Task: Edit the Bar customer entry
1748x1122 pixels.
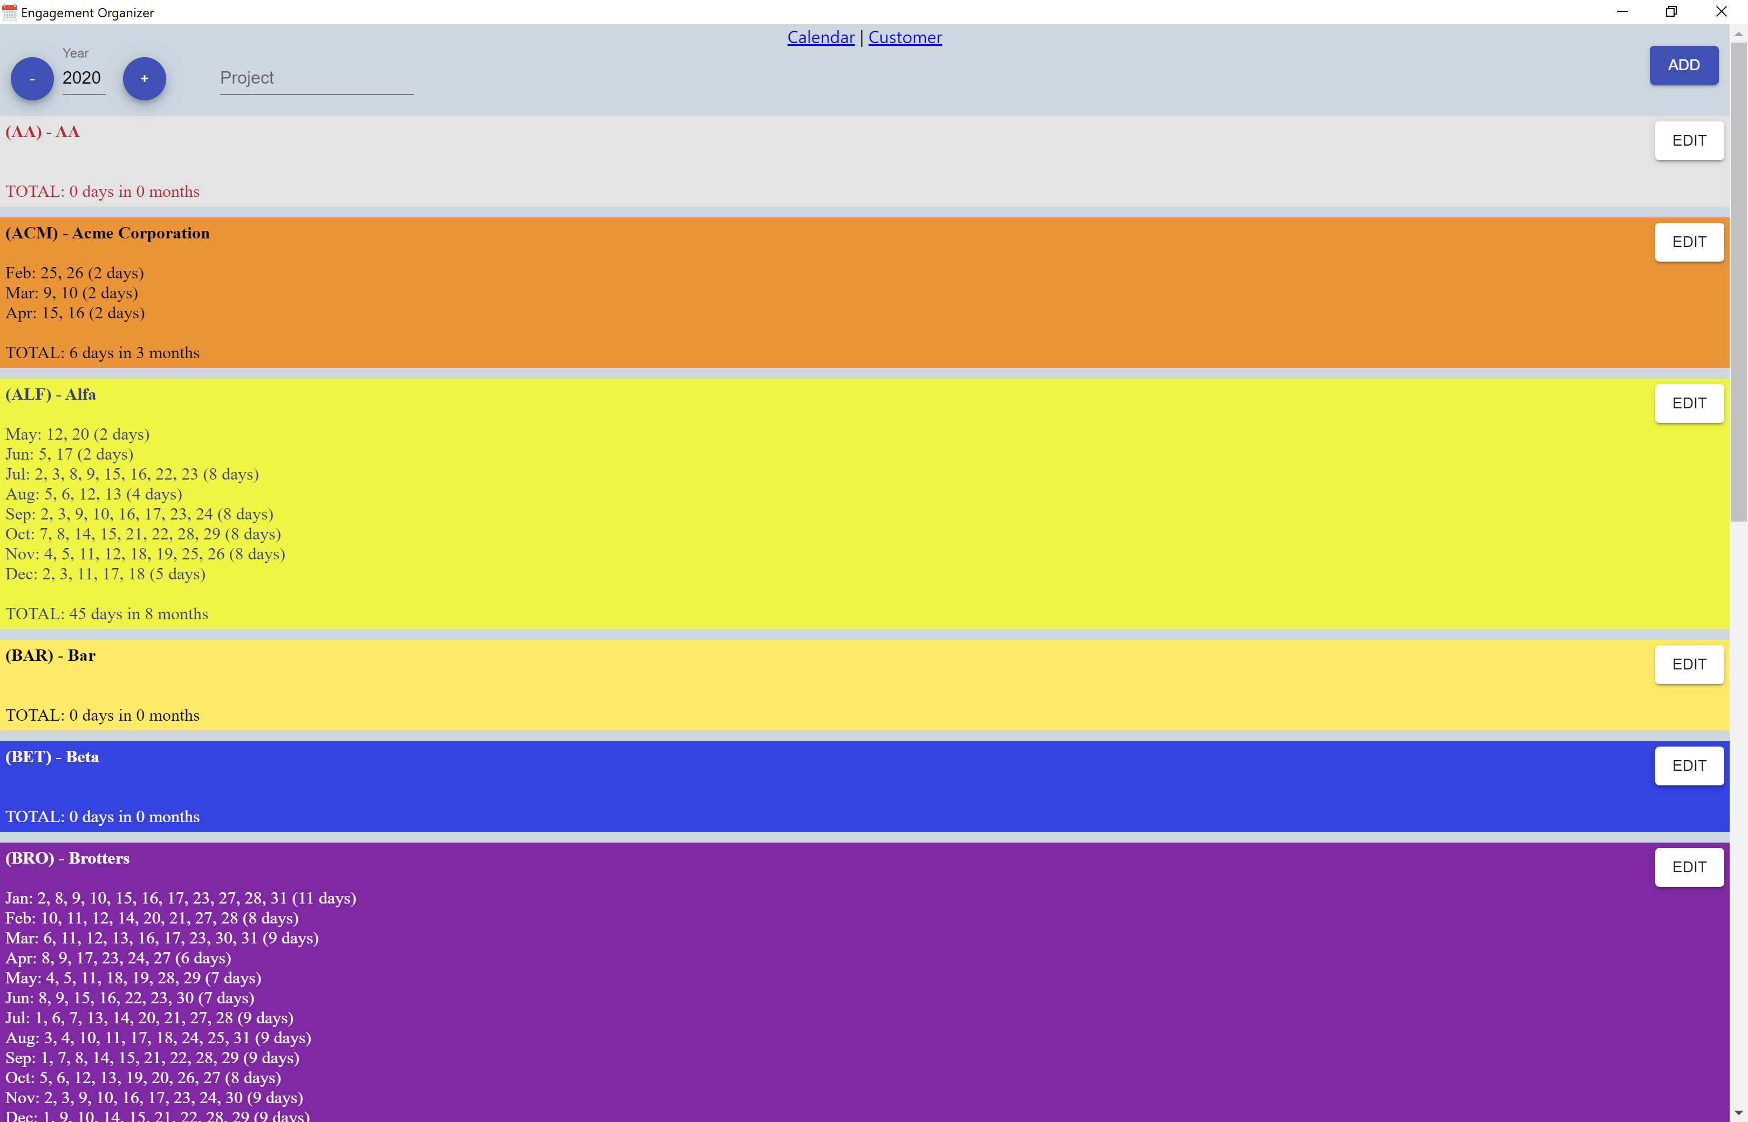Action: click(1688, 665)
